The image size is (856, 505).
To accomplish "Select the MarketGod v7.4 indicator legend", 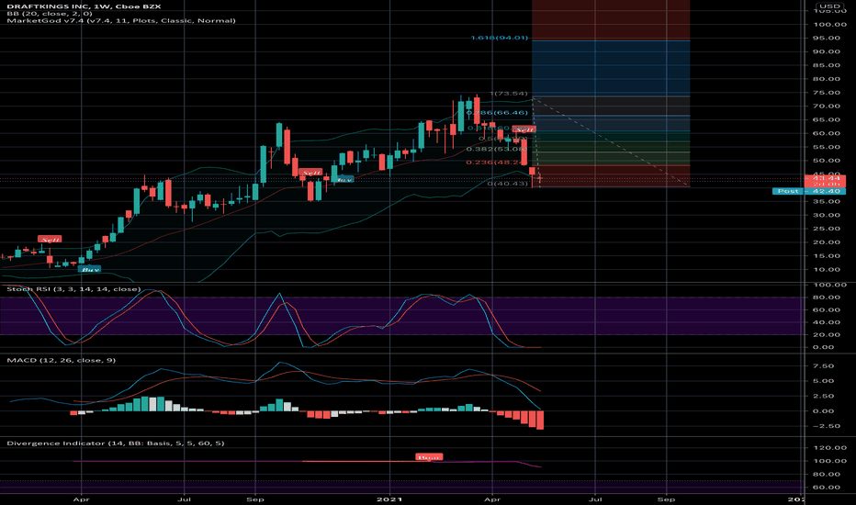I will point(121,21).
